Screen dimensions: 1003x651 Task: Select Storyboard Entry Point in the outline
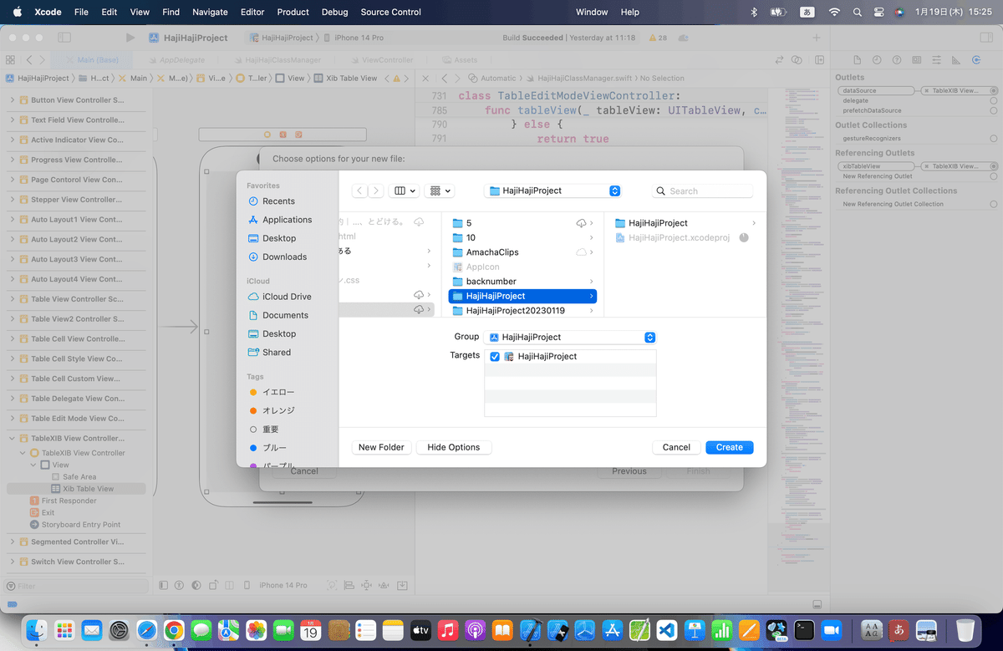(x=80, y=525)
